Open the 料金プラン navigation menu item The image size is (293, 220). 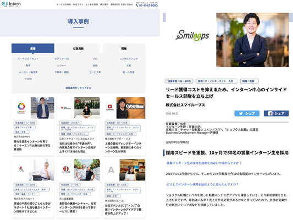click(x=78, y=4)
